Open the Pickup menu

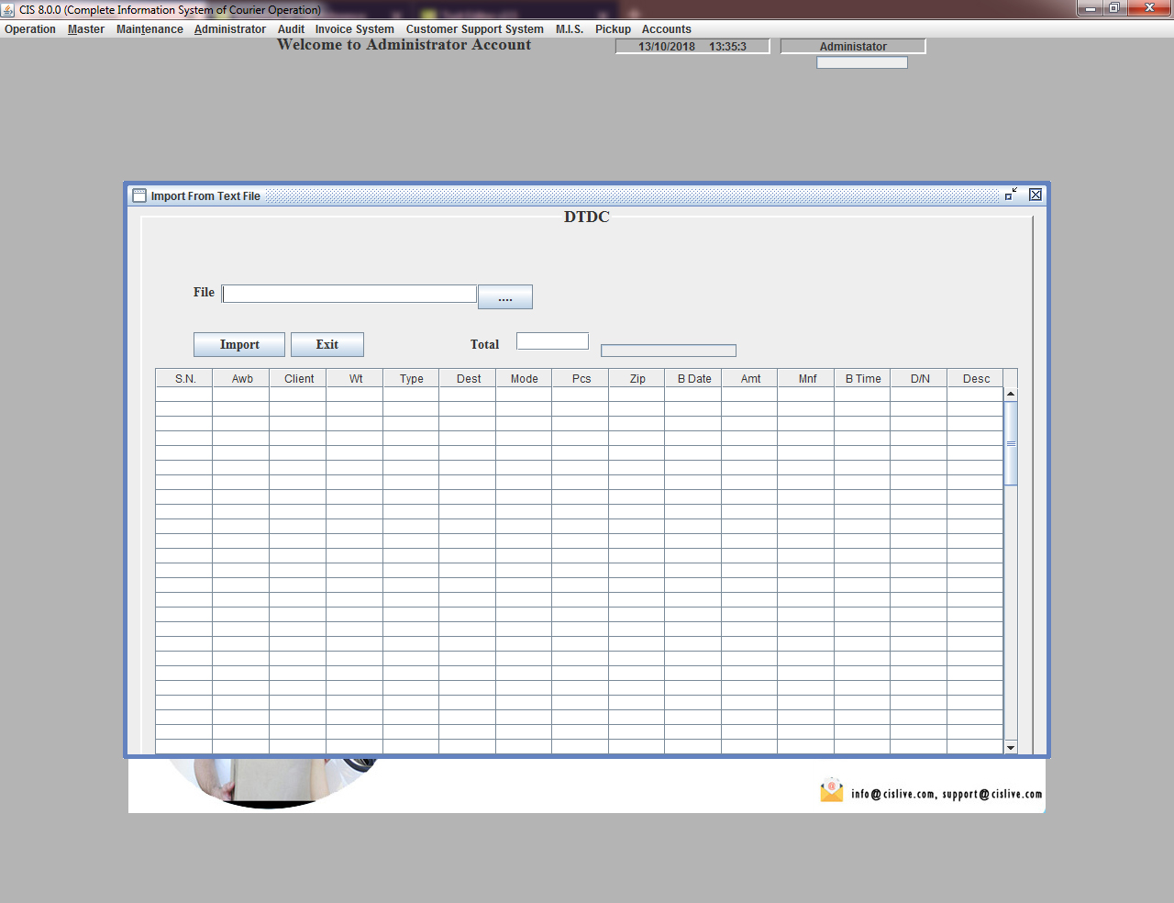[x=613, y=29]
